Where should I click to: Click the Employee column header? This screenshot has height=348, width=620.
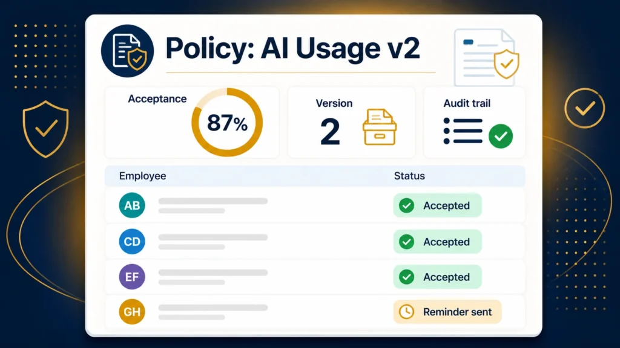(x=142, y=176)
